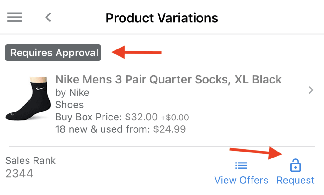Tap the Nike Mens 3 Pair Quarter Socks title
The height and width of the screenshot is (195, 324).
coord(168,79)
